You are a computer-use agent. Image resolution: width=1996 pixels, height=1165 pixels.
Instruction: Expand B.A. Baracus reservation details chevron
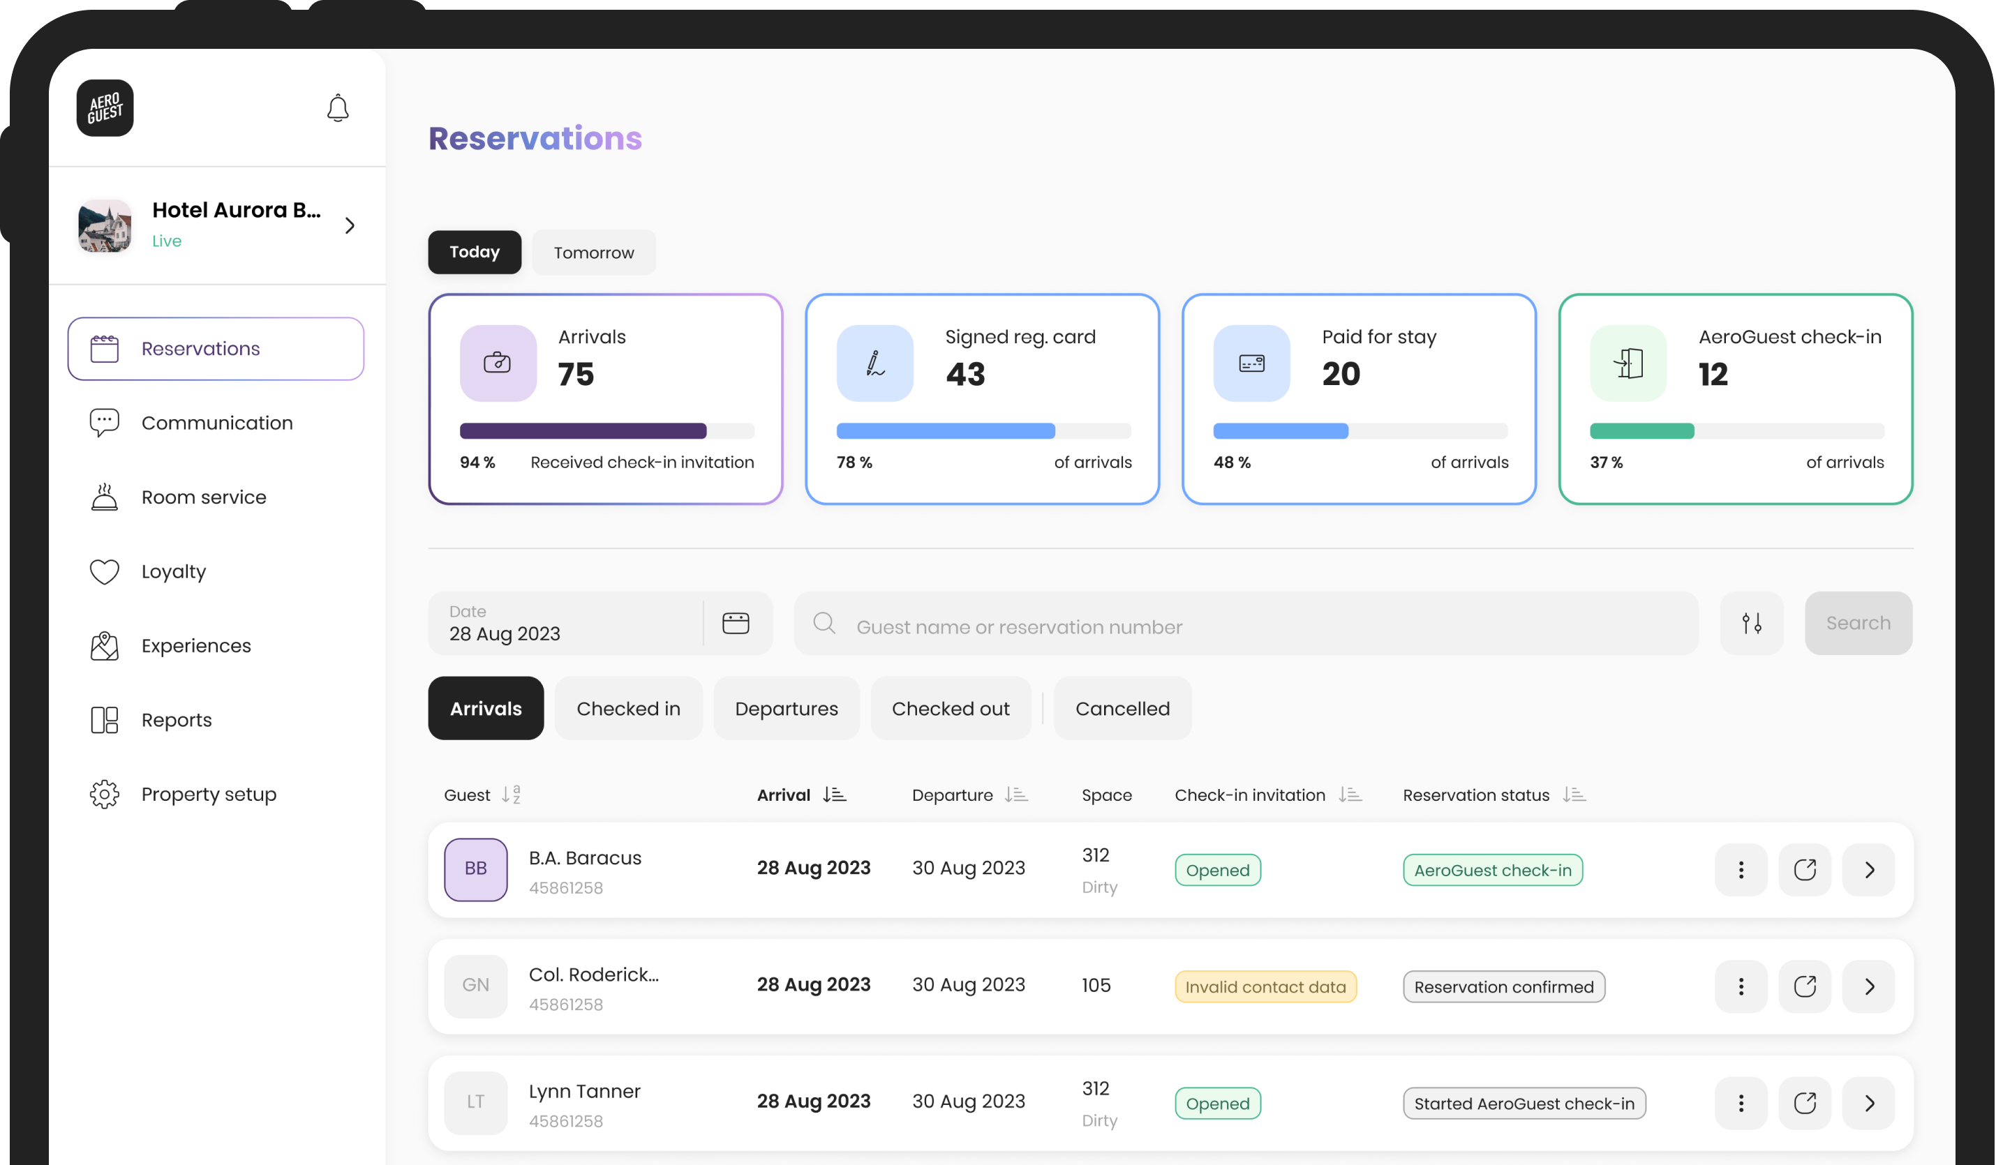pos(1868,870)
